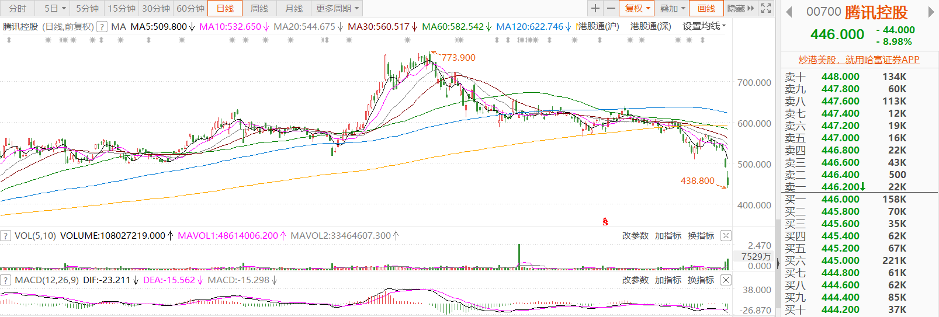Toggle 港股通(深) overlay
The height and width of the screenshot is (317, 939).
click(x=650, y=26)
